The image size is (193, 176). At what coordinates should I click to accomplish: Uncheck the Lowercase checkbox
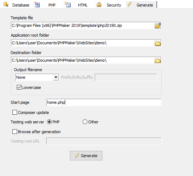(19, 87)
